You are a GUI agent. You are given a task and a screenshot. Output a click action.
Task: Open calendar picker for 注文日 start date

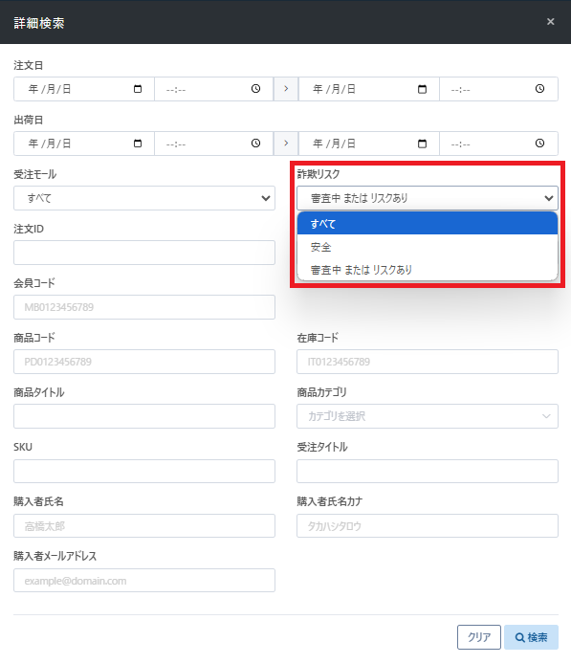tap(138, 89)
